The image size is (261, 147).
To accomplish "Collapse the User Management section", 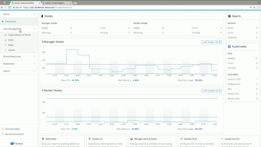I will click(x=19, y=29).
